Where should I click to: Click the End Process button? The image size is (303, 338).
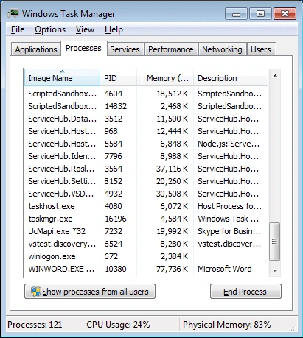click(x=245, y=292)
